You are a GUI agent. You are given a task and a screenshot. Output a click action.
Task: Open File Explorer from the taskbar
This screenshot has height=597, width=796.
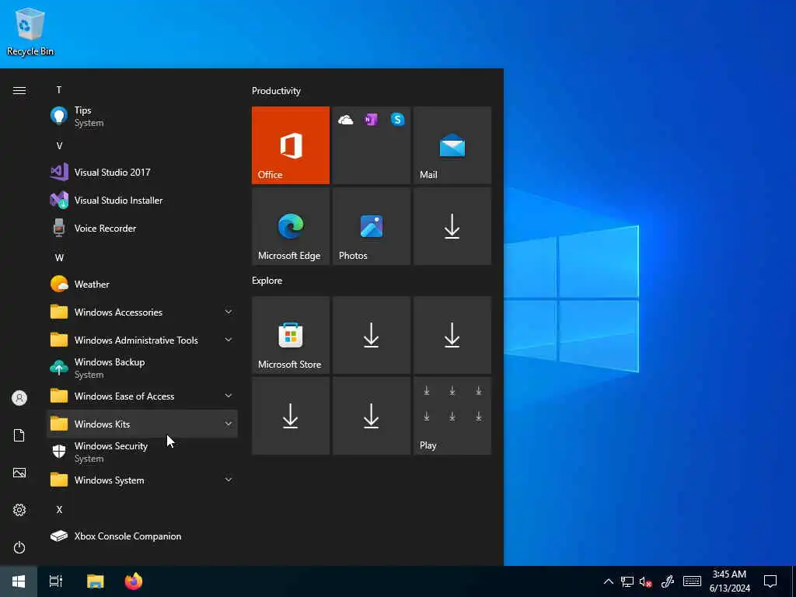[x=95, y=581]
